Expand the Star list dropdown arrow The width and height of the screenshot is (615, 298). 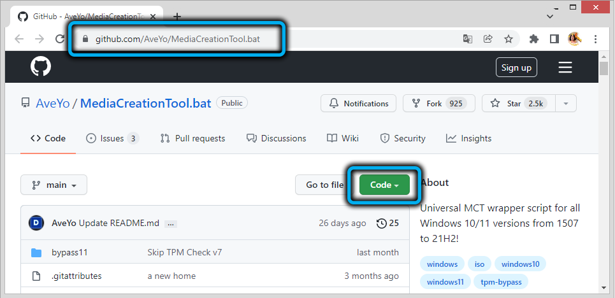566,103
